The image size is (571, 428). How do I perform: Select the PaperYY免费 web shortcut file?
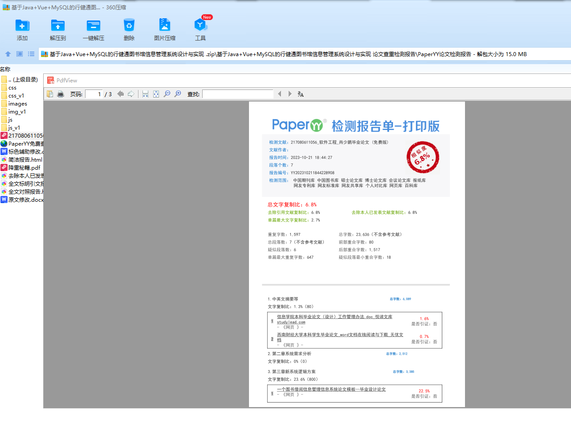pyautogui.click(x=21, y=144)
